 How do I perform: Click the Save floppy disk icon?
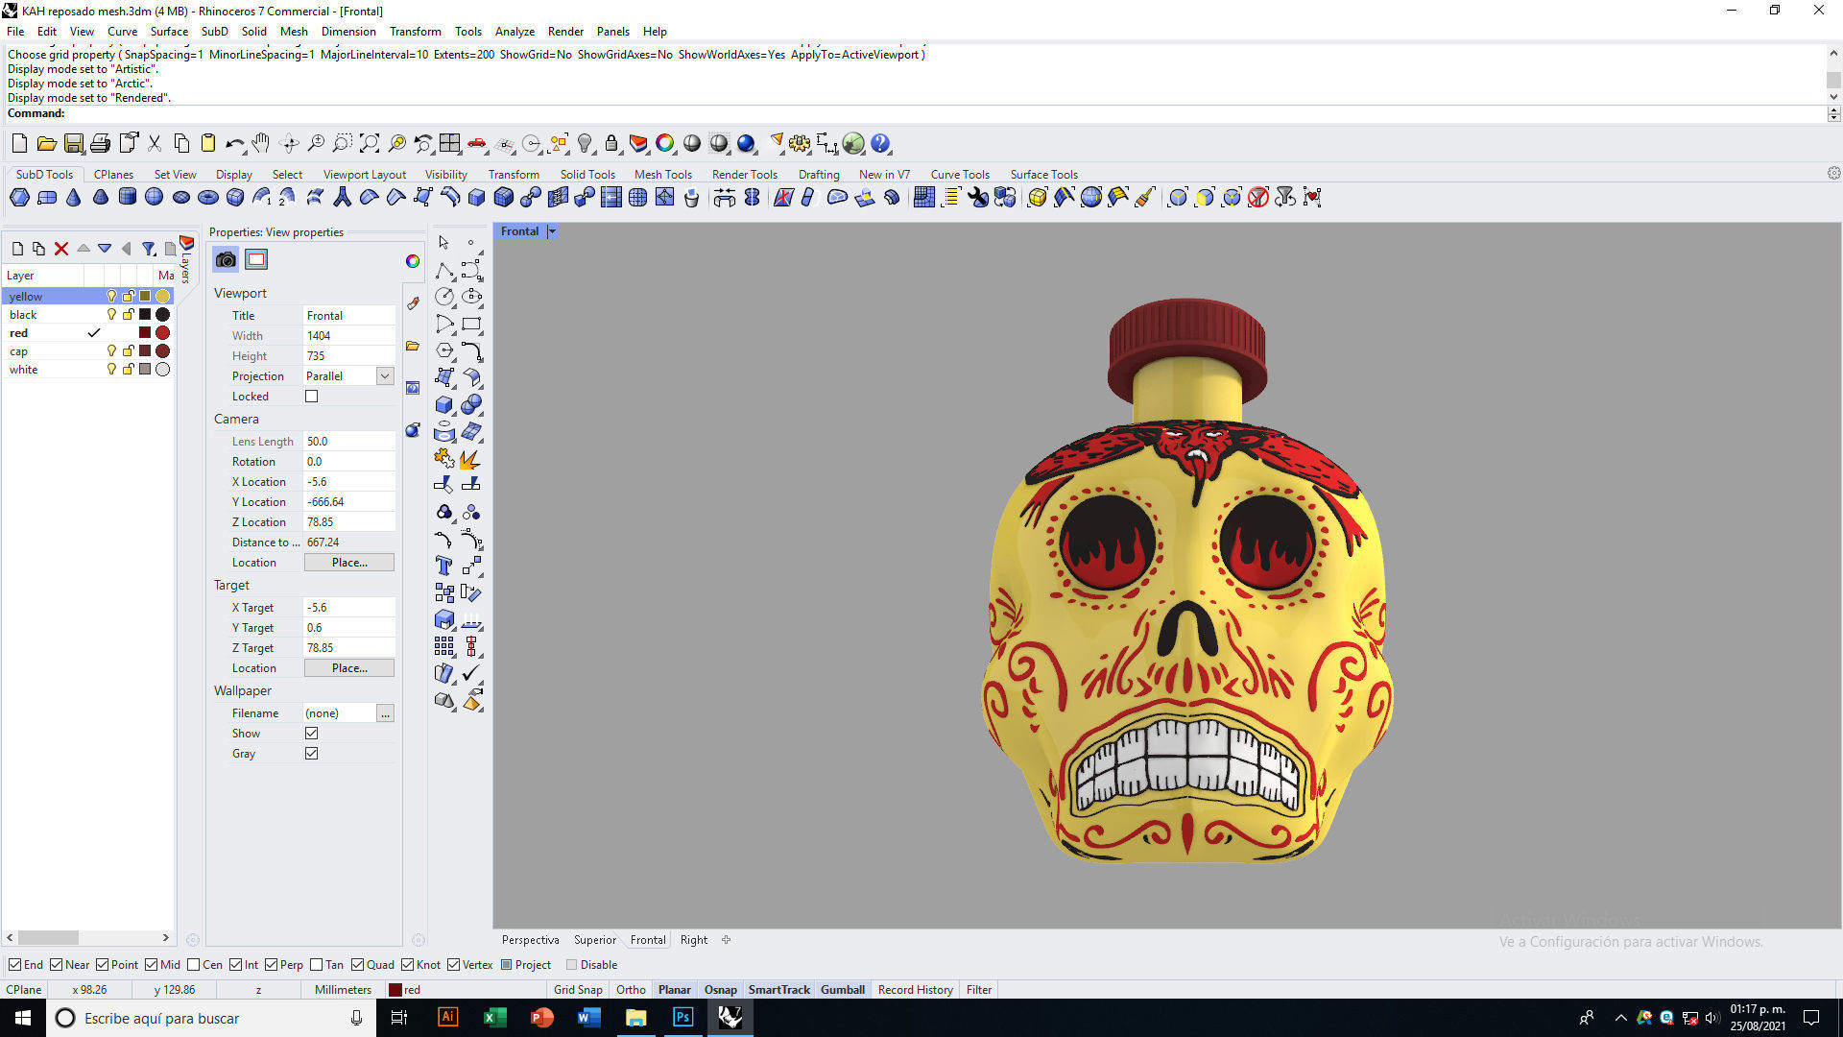pos(73,144)
